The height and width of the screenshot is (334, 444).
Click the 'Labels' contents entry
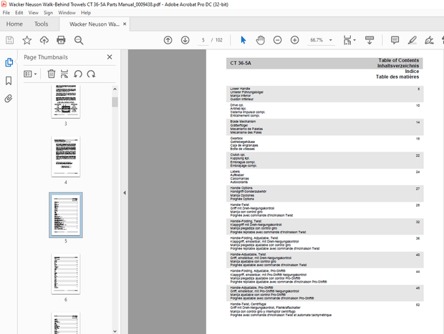[325, 177]
